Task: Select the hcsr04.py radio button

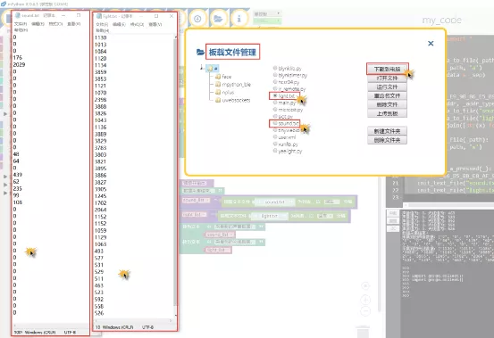Action: [275, 82]
